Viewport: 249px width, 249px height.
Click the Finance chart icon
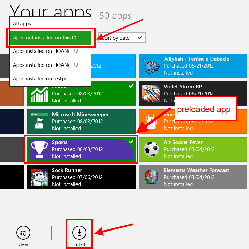[39, 94]
